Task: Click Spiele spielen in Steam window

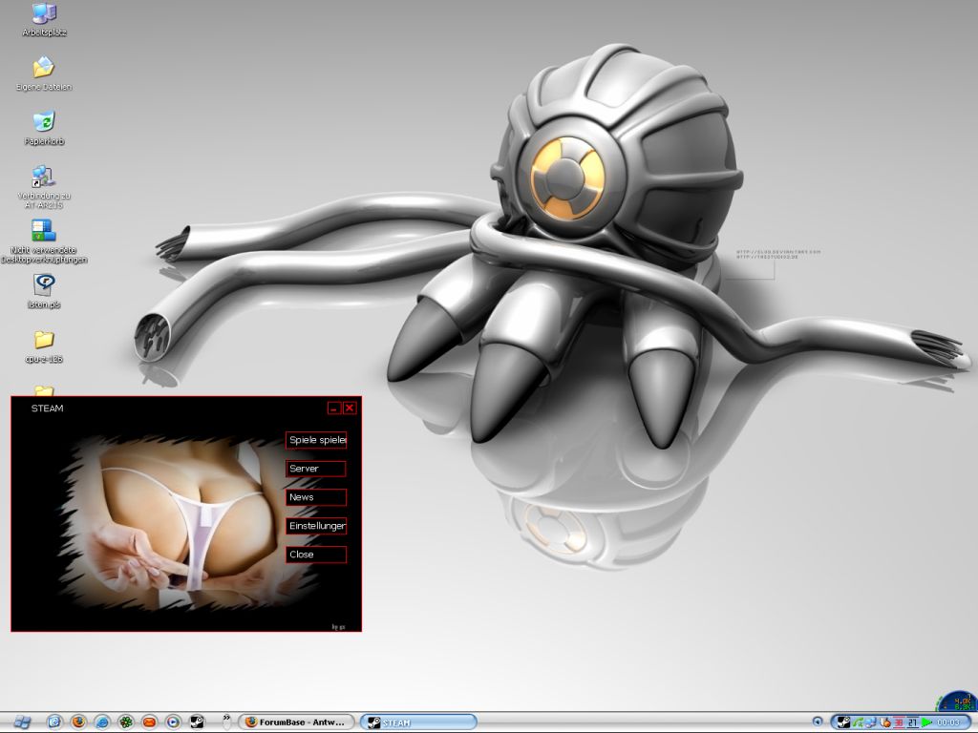Action: pyautogui.click(x=316, y=440)
